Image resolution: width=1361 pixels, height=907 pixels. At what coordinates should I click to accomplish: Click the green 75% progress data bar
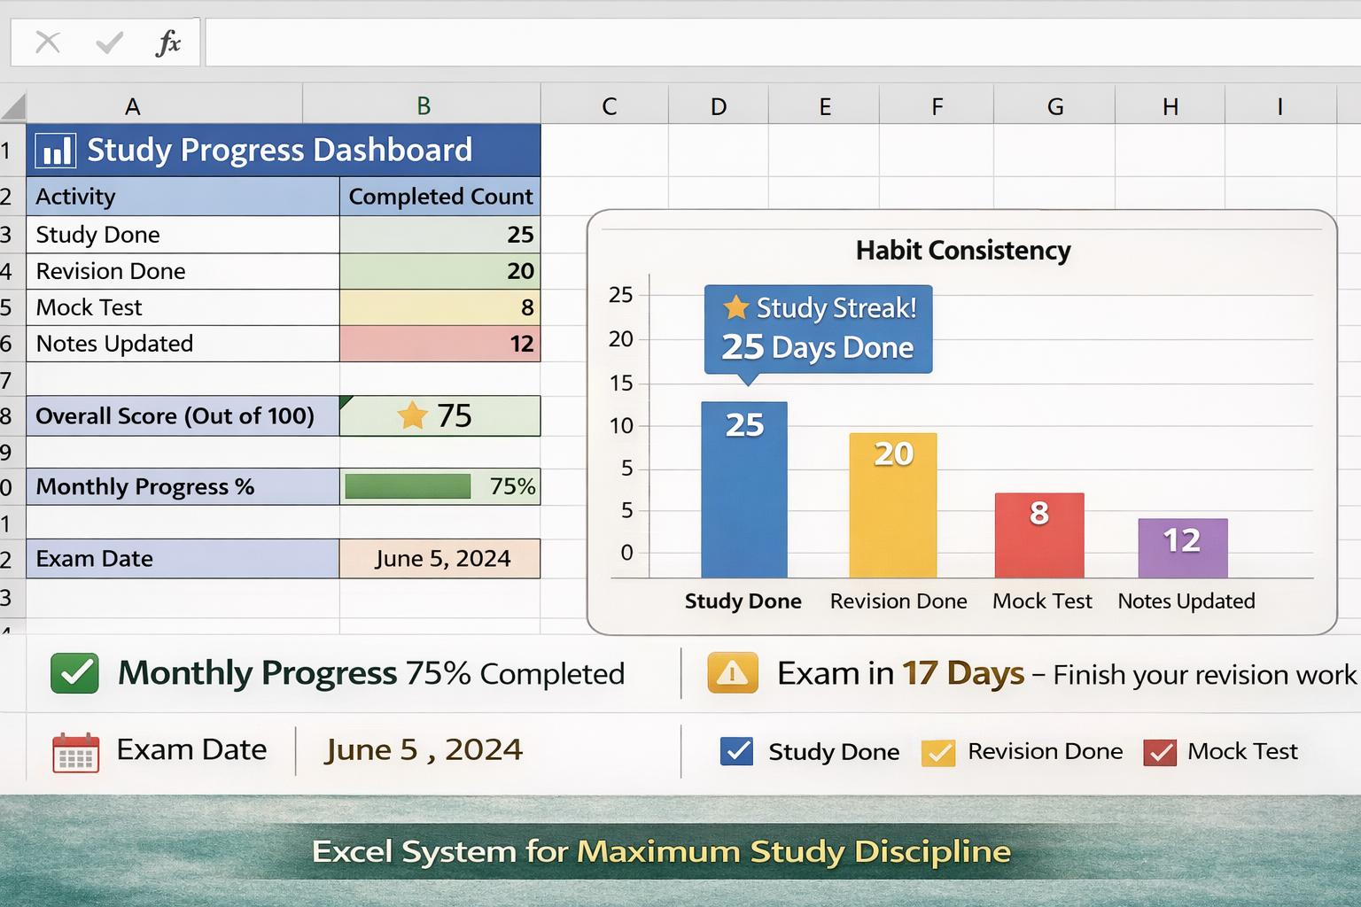(x=408, y=486)
